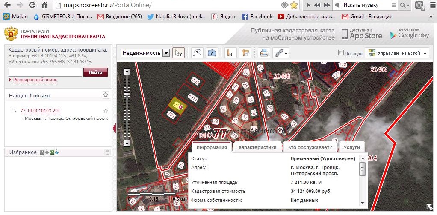Open cadastral number 77:19:0010103:201 link

(x=41, y=111)
